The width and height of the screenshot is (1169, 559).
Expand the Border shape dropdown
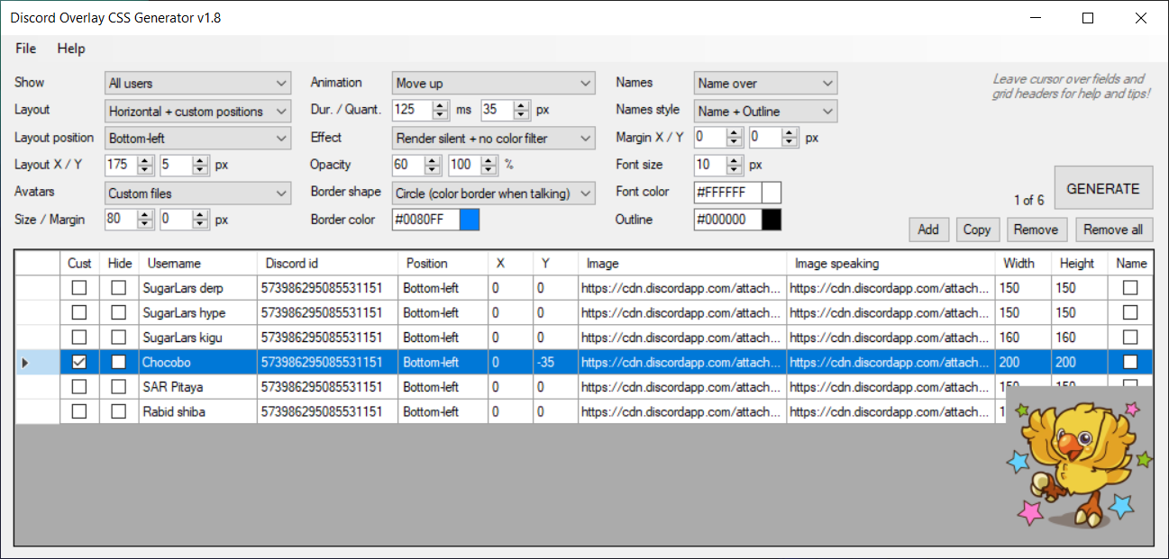[494, 194]
